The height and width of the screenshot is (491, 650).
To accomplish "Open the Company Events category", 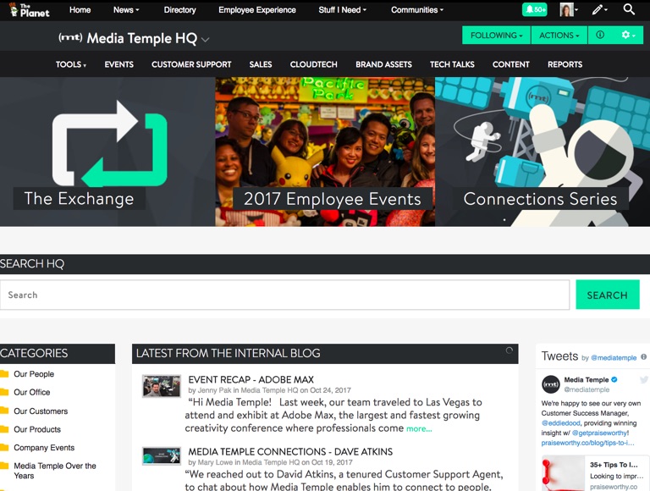I will pos(44,448).
